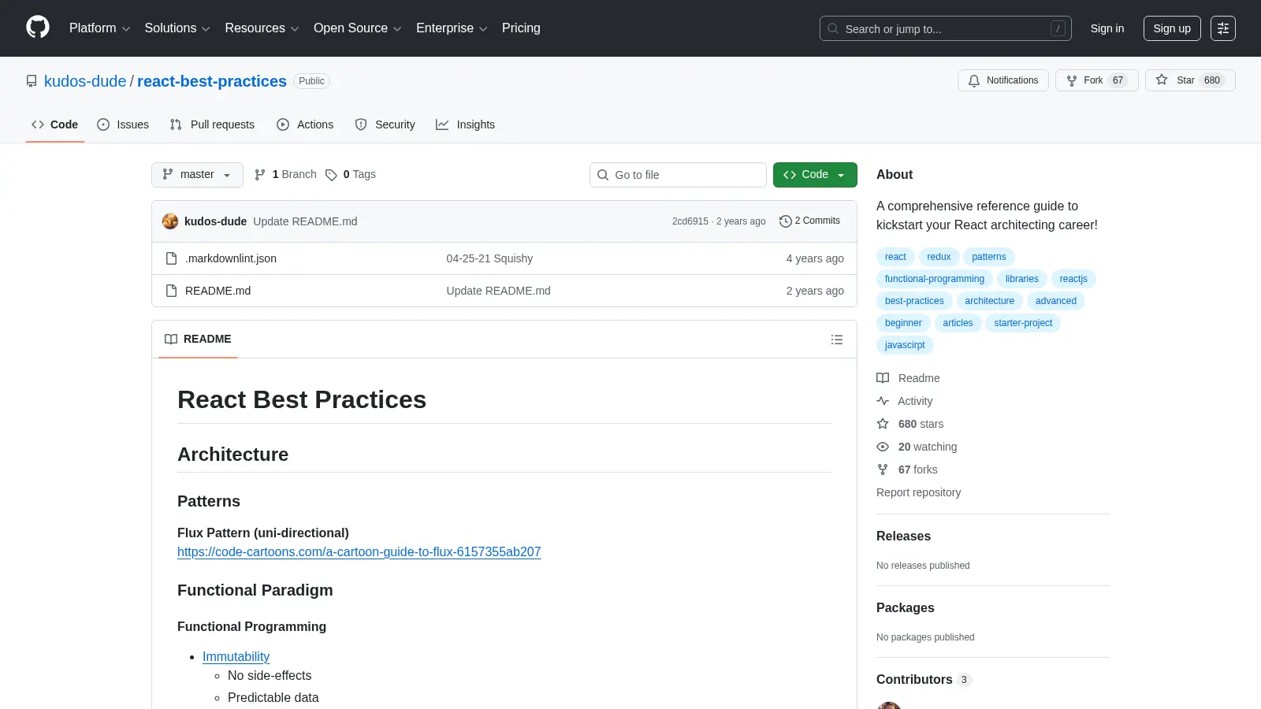Click the search magnifier icon
This screenshot has width=1261, height=709.
click(x=833, y=28)
